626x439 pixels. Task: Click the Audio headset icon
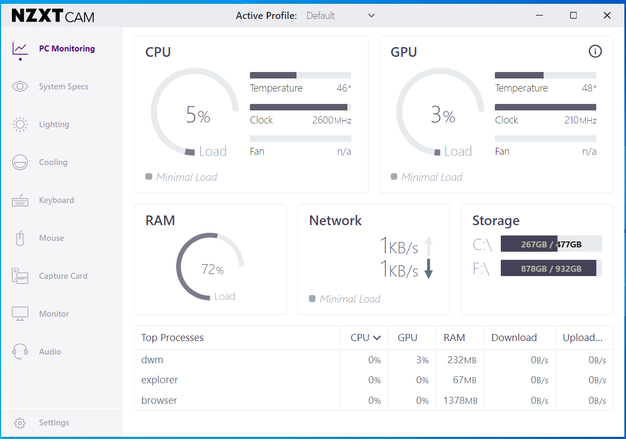20,352
